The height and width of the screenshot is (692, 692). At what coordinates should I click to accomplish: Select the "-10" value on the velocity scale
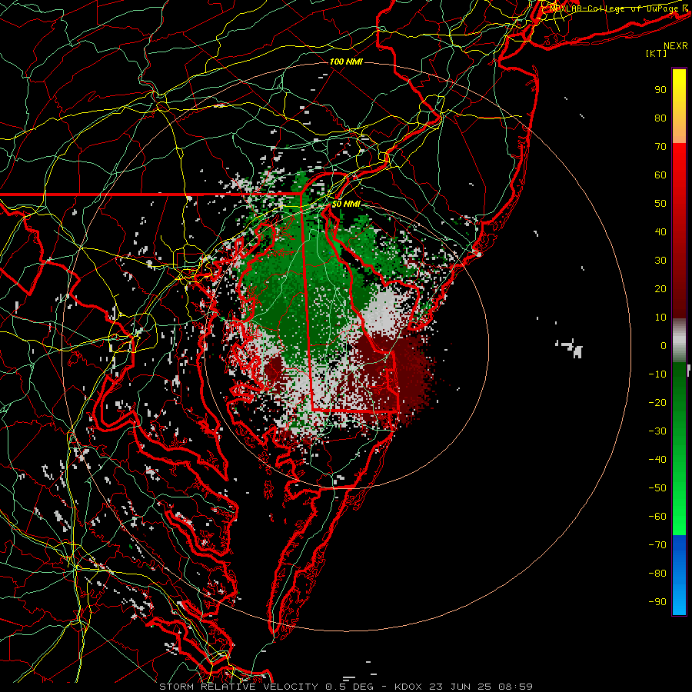pos(657,374)
